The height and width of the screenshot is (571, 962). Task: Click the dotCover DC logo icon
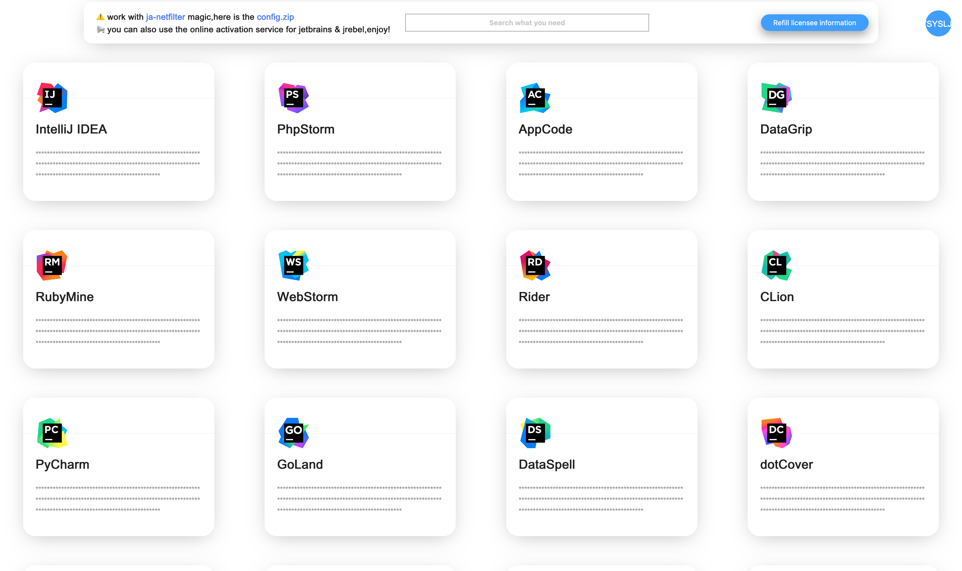coord(776,433)
